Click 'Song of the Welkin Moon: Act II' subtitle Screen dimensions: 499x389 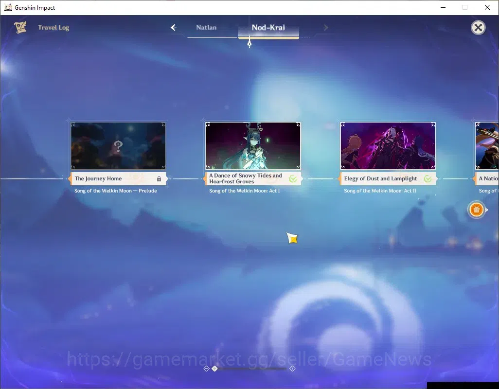point(380,191)
